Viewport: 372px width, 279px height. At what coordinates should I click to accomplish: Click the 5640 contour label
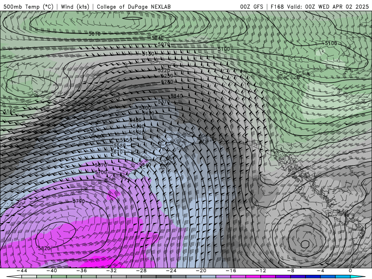click(x=145, y=165)
